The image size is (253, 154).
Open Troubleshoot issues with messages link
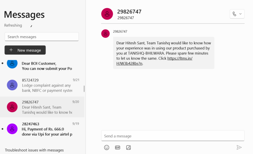(x=34, y=150)
